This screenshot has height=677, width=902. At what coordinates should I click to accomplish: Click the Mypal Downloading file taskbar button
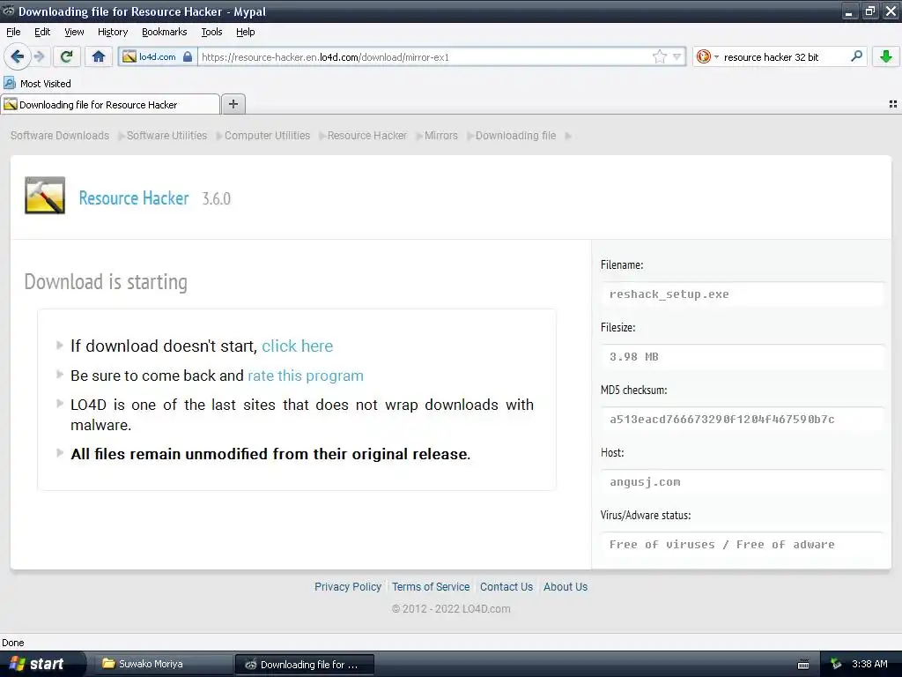(304, 665)
